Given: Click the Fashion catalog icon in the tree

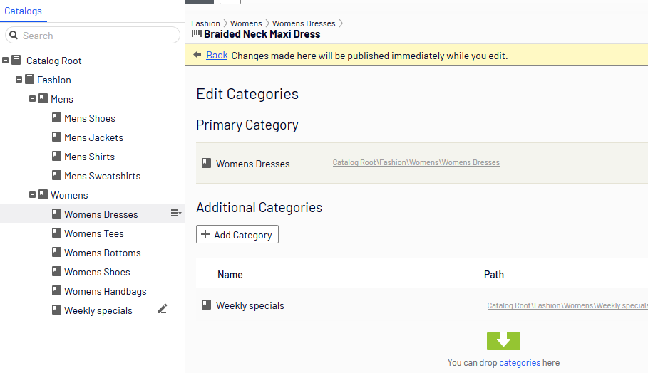Looking at the screenshot, I should click(x=30, y=79).
